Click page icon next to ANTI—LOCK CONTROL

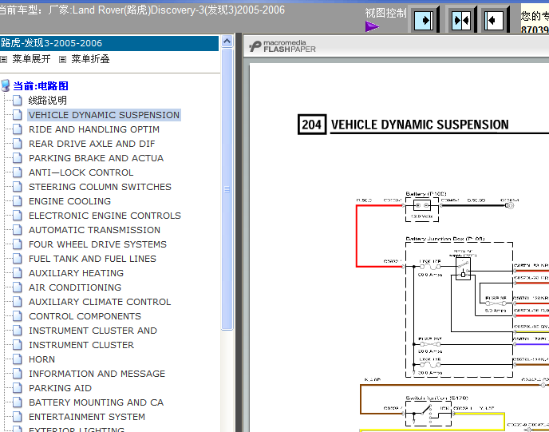coord(18,172)
